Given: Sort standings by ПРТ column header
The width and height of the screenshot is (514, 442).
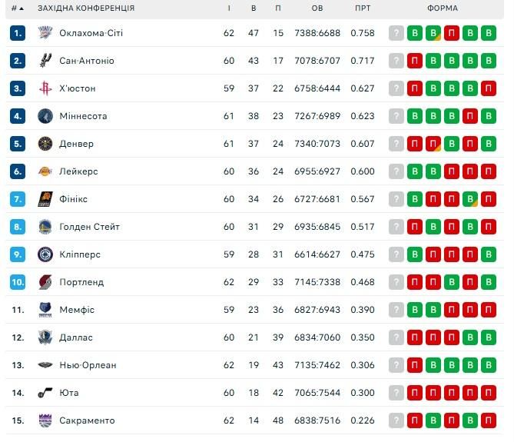Looking at the screenshot, I should pos(363,8).
